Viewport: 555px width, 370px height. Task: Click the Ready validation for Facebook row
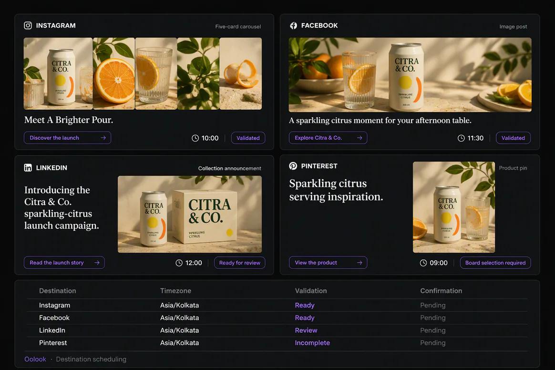tap(305, 318)
